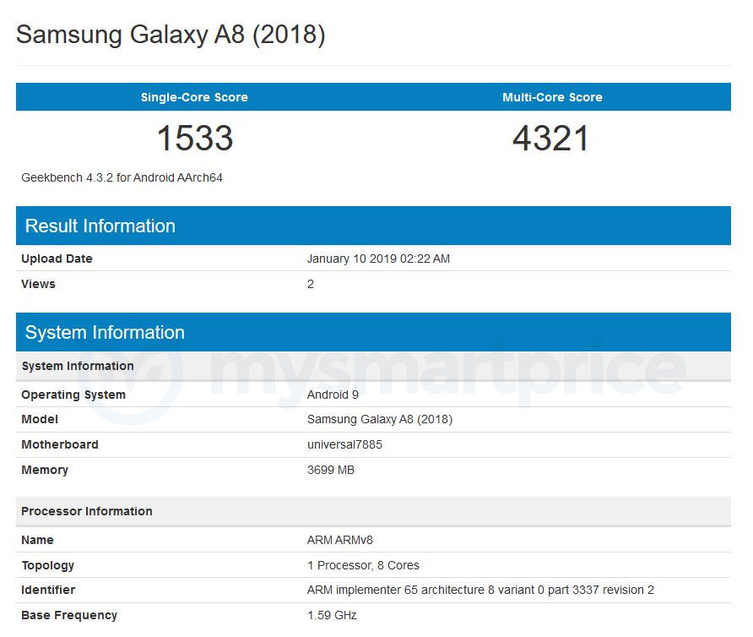Click the Motherboard value universal7885
Screen dimensions: 753x637
pyautogui.click(x=344, y=444)
